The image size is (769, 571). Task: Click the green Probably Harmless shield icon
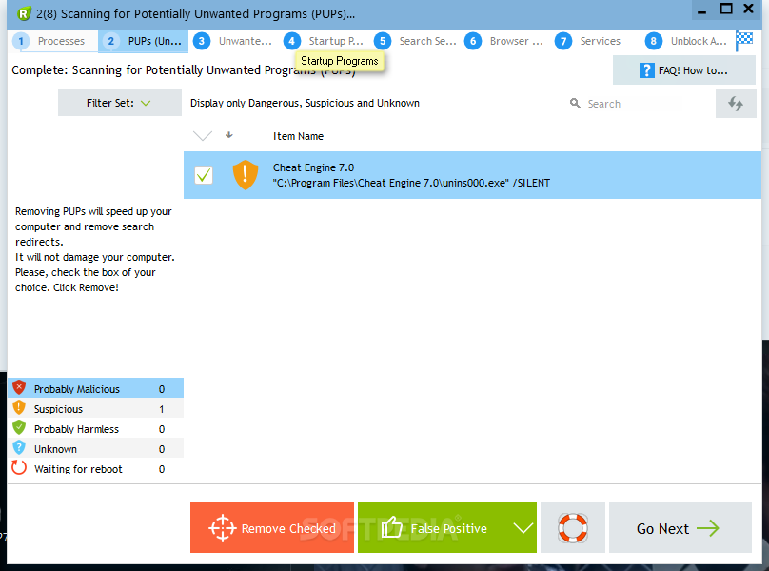click(x=19, y=427)
